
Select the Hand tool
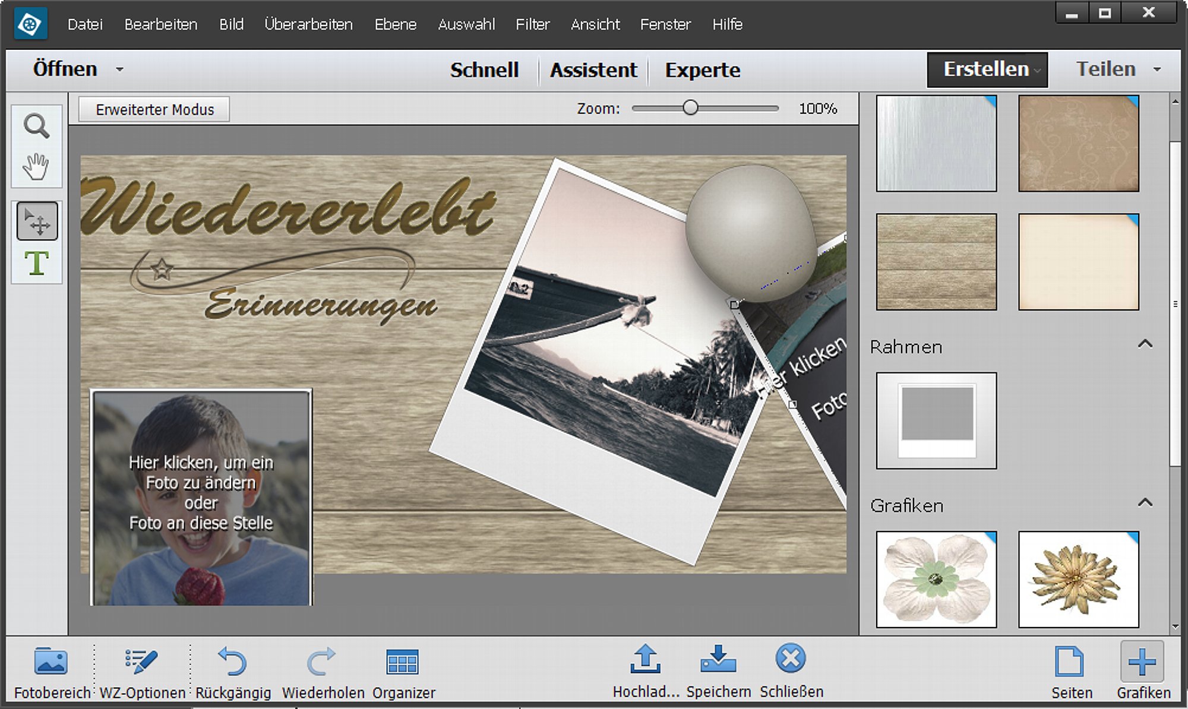pyautogui.click(x=36, y=166)
